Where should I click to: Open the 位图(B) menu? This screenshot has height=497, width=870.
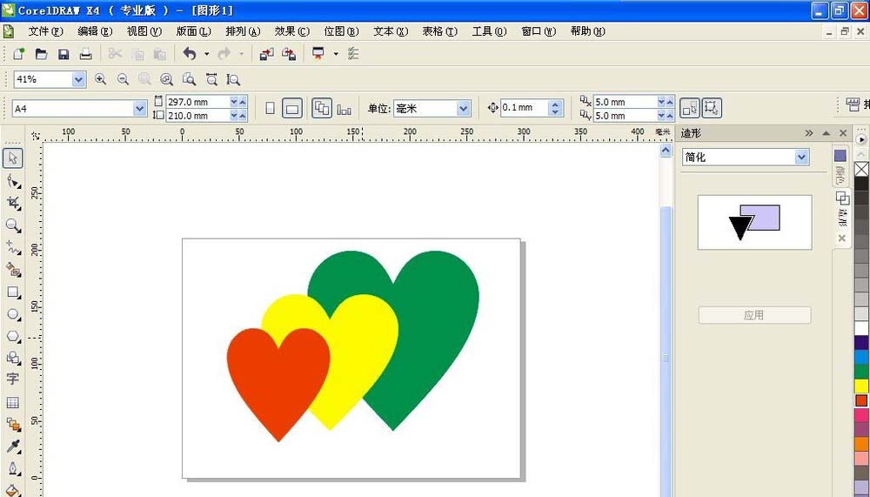(341, 31)
